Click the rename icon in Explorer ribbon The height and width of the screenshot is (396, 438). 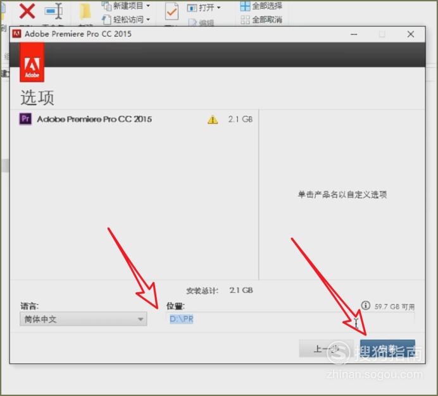pyautogui.click(x=53, y=11)
